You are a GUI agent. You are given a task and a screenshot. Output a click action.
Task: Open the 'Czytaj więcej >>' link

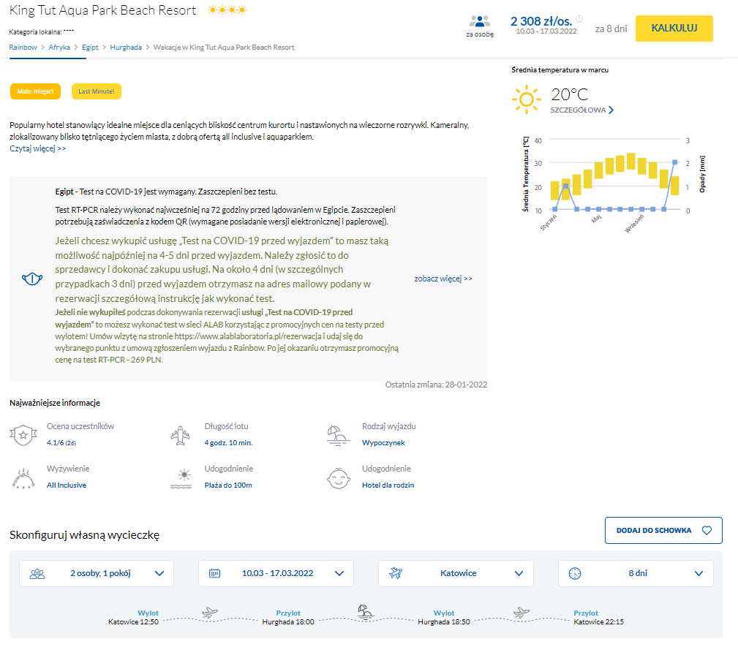tap(37, 148)
